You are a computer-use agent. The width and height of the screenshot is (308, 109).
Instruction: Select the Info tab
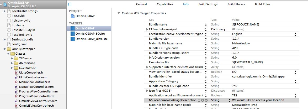186,4
